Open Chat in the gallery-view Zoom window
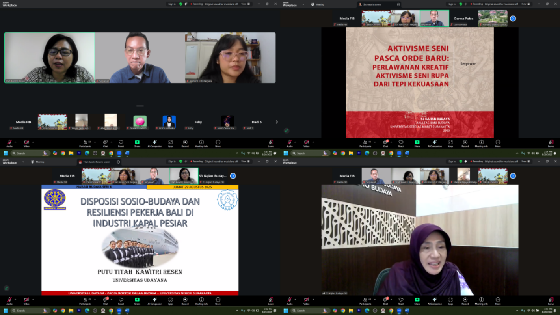 pyautogui.click(x=105, y=144)
